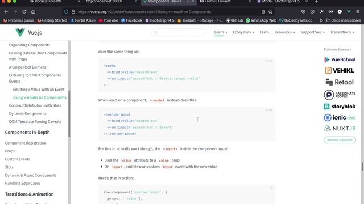Open Organizing Components sidebar link
The image size is (364, 204).
(x=29, y=45)
